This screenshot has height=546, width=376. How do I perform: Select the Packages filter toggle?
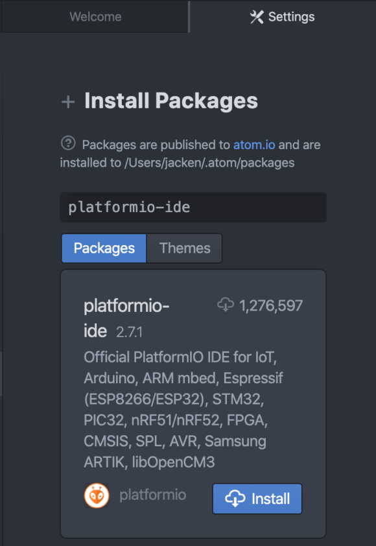104,248
